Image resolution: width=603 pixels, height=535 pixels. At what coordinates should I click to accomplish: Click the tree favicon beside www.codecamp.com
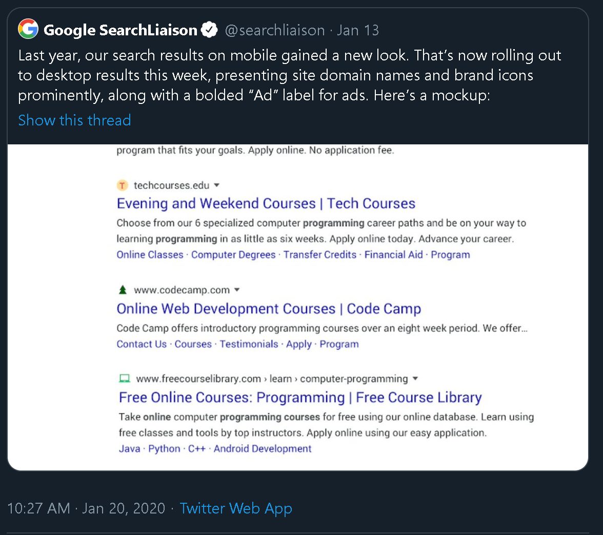(123, 289)
